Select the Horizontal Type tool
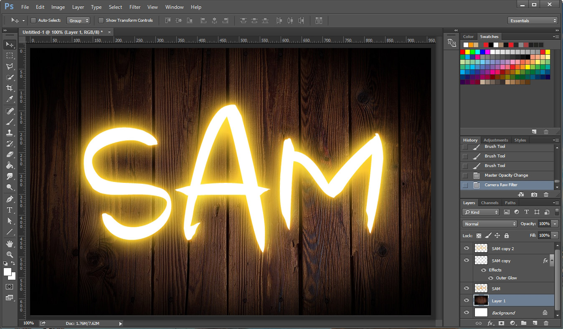The image size is (563, 329). [x=10, y=210]
